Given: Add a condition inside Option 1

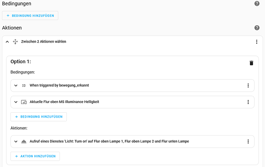Looking at the screenshot, I should (x=38, y=117).
